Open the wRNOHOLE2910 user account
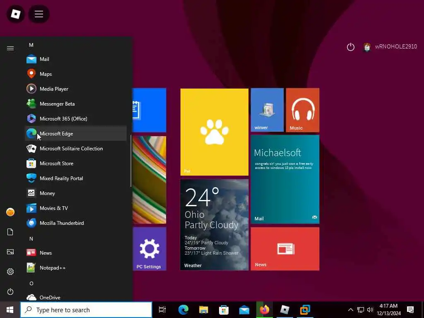The height and width of the screenshot is (318, 424). (x=390, y=47)
